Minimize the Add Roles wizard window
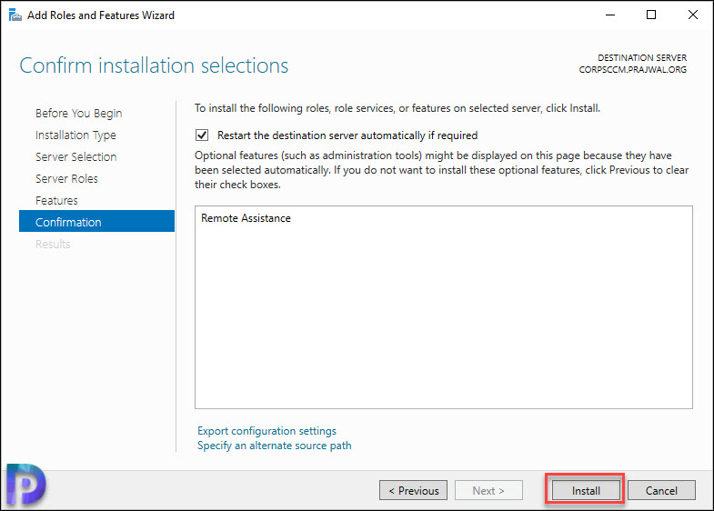The height and width of the screenshot is (511, 714). [x=610, y=15]
